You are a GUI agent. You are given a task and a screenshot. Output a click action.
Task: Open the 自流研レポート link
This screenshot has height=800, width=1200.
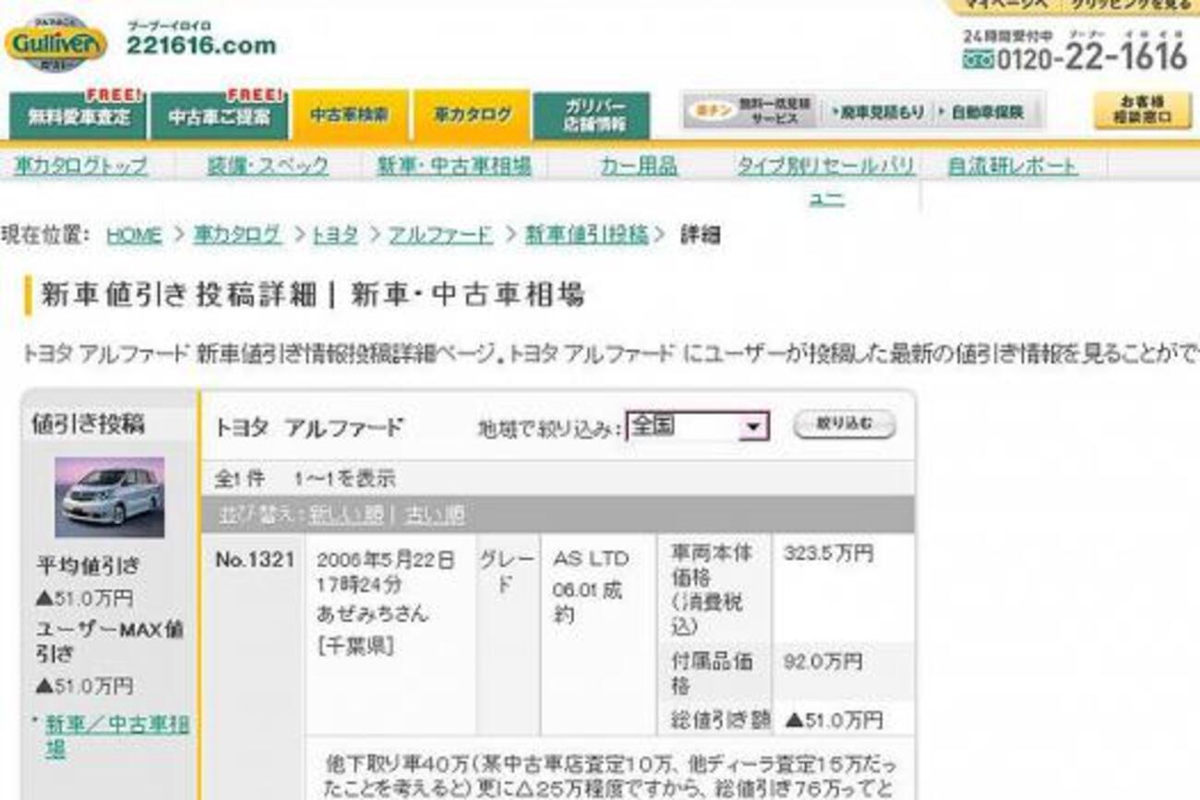point(1013,166)
